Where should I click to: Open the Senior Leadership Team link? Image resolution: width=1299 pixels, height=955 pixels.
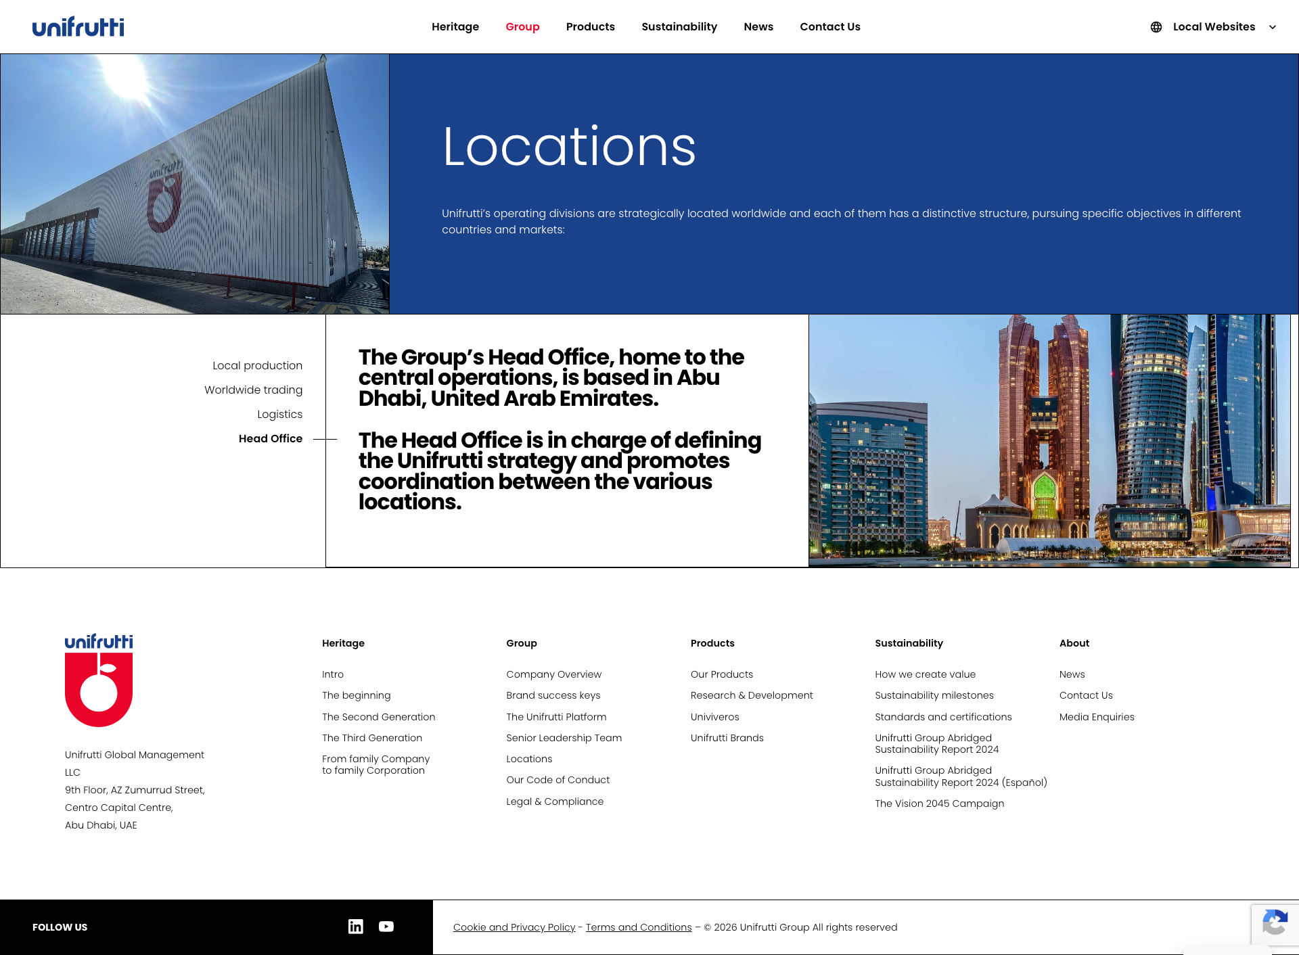coord(564,738)
